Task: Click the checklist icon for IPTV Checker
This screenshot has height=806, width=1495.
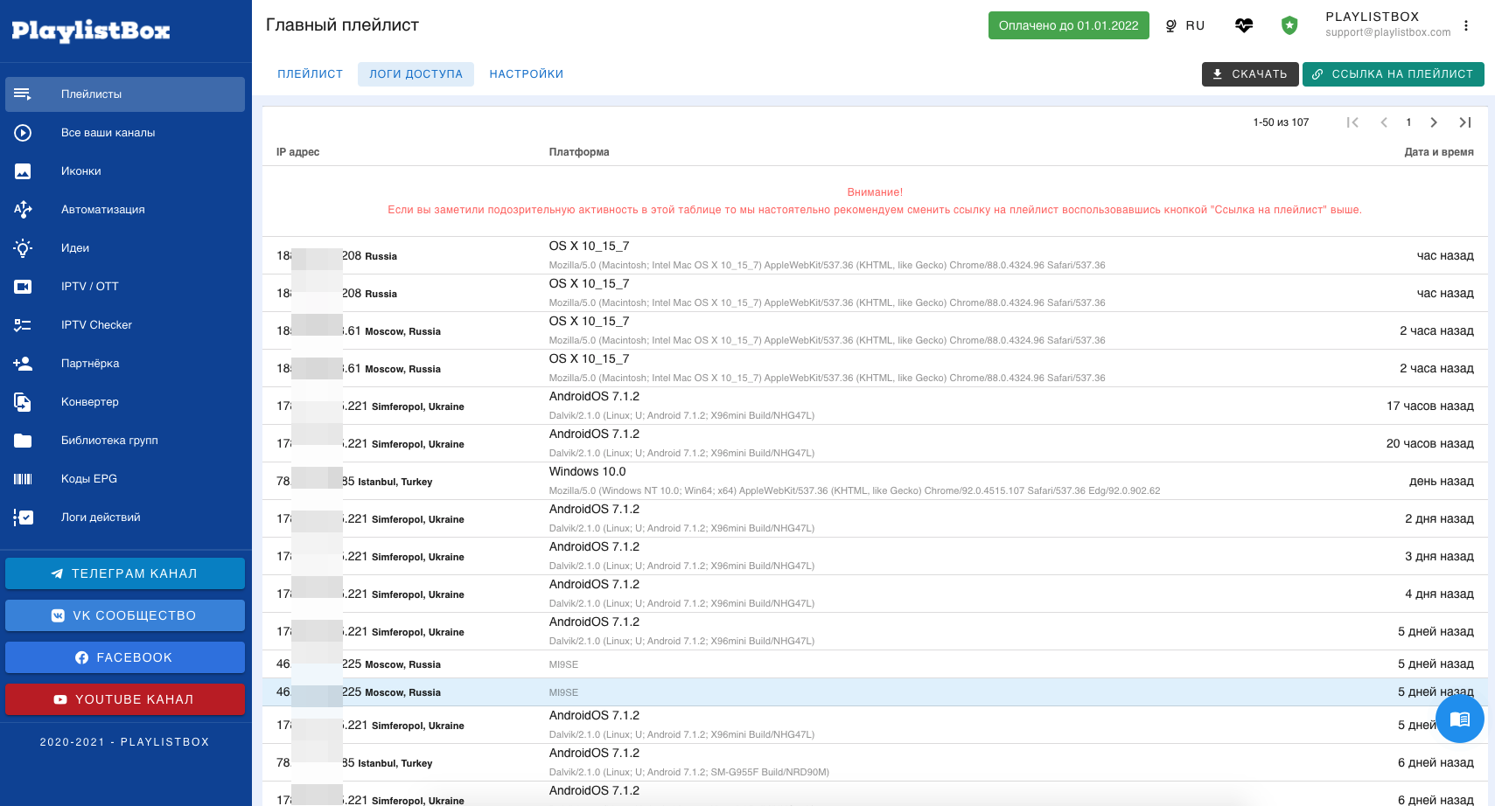Action: (x=23, y=325)
